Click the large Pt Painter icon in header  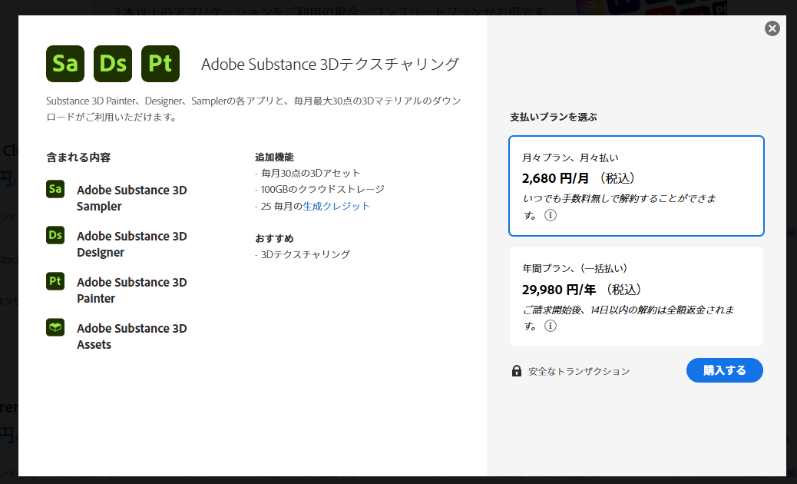coord(160,64)
